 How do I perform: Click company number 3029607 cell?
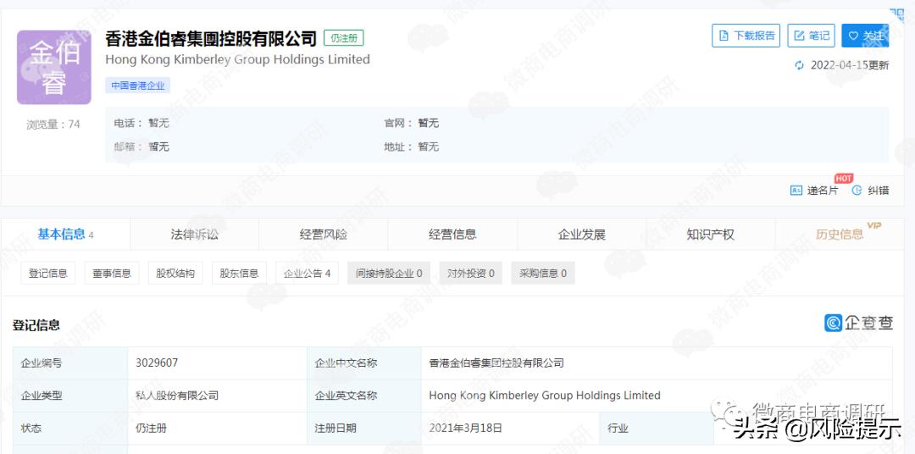[217, 363]
